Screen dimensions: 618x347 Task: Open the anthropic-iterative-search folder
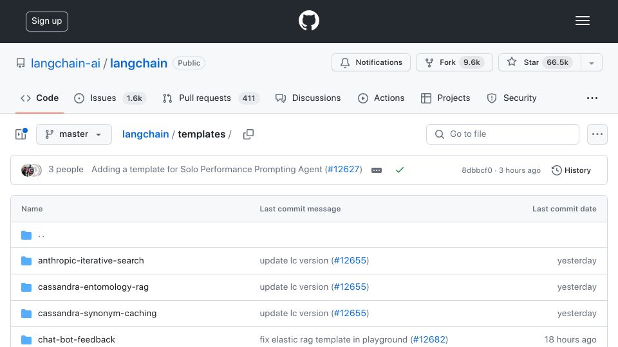coord(91,260)
